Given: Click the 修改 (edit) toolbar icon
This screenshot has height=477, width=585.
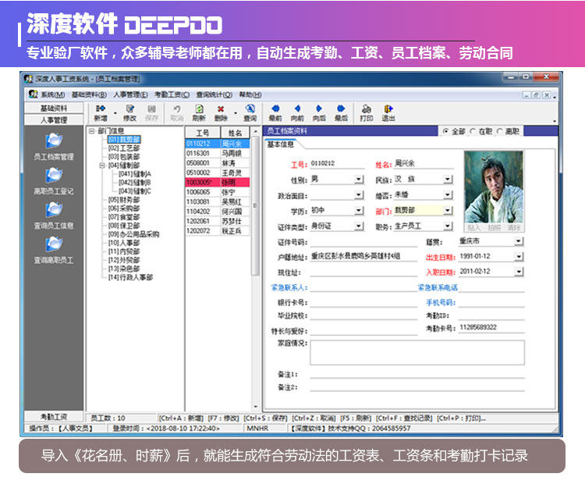Looking at the screenshot, I should 129,112.
